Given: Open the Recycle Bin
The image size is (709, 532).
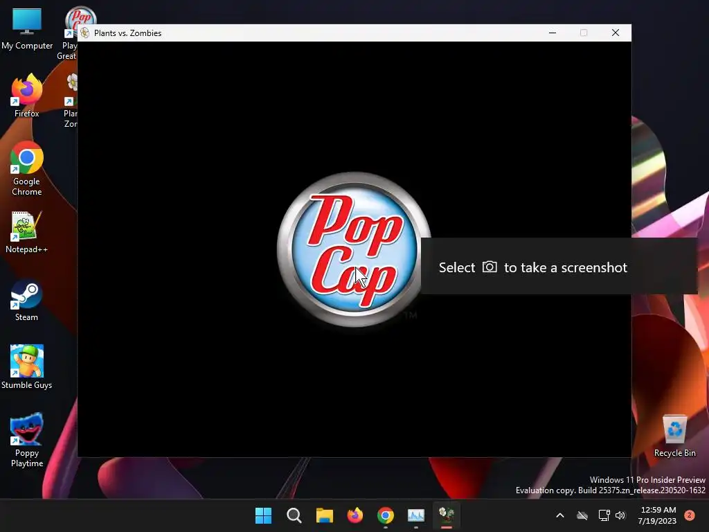Looking at the screenshot, I should coord(674,436).
